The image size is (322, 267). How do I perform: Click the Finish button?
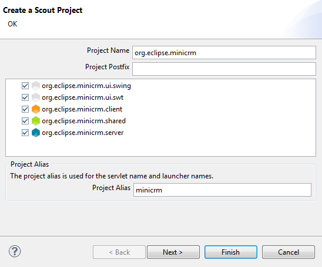(230, 252)
